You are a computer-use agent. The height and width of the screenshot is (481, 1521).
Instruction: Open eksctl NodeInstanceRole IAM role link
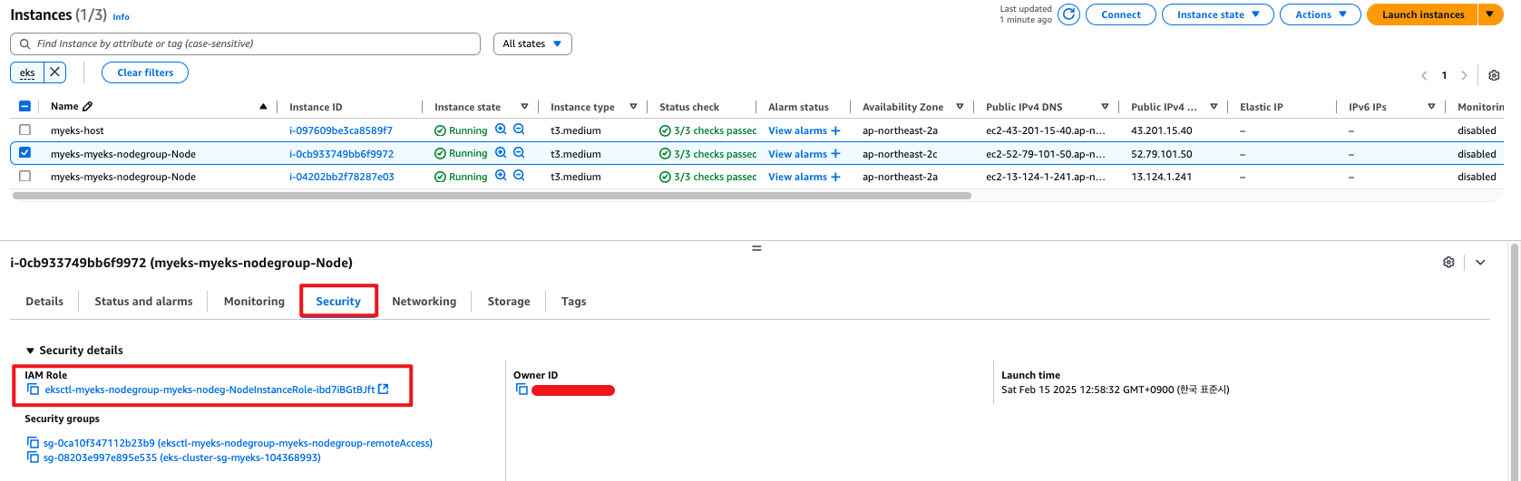point(210,390)
